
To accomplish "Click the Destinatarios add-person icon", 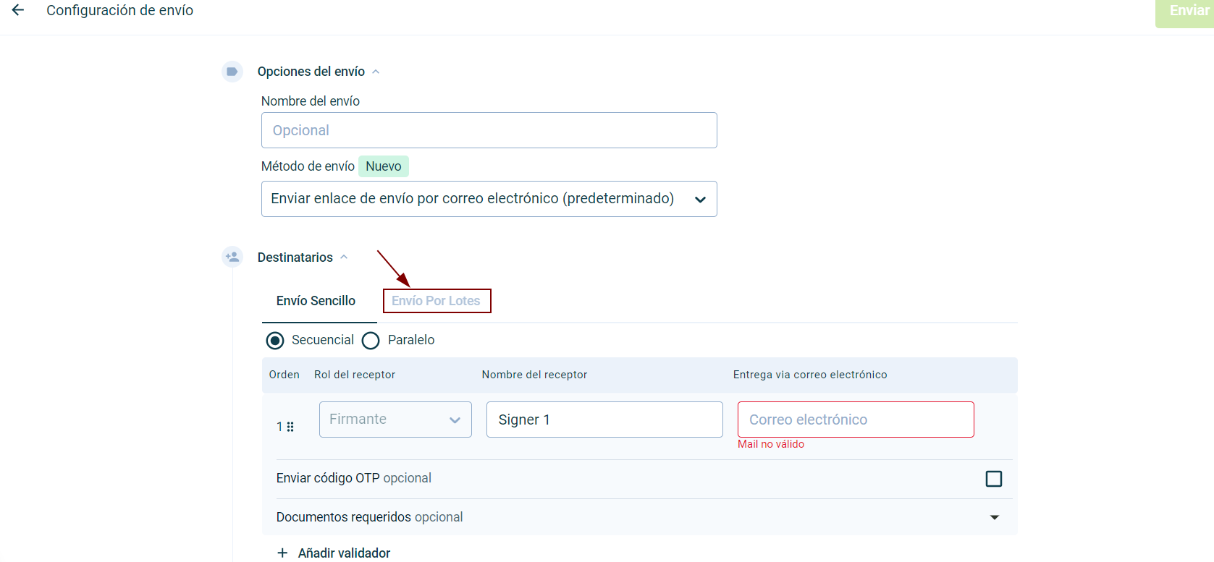I will tap(232, 257).
